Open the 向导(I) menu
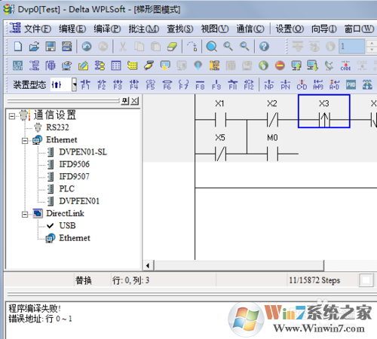 [324, 29]
